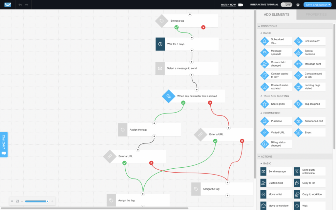This screenshot has height=210, width=336.
Task: Click the fit-to-screen canvas icon
Action: (x=17, y=201)
